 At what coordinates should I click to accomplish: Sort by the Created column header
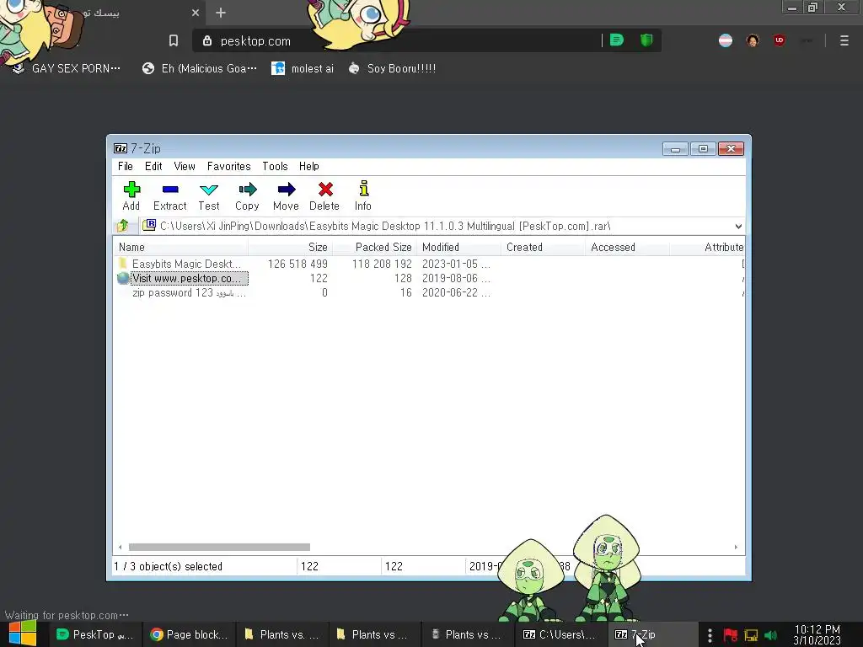(x=544, y=247)
